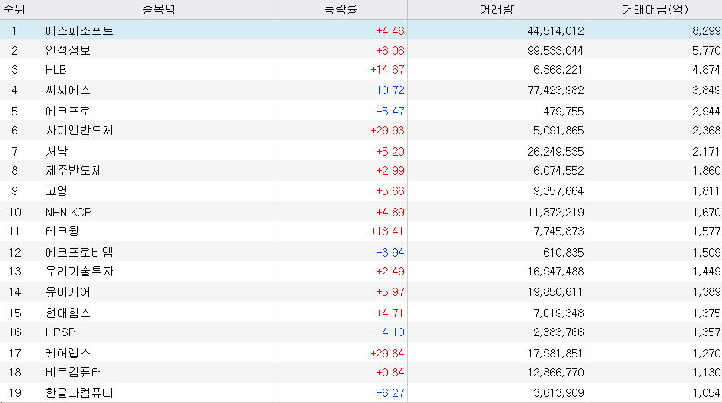The image size is (722, 403).
Task: Select the 제주반도체 stock name
Action: (x=73, y=171)
